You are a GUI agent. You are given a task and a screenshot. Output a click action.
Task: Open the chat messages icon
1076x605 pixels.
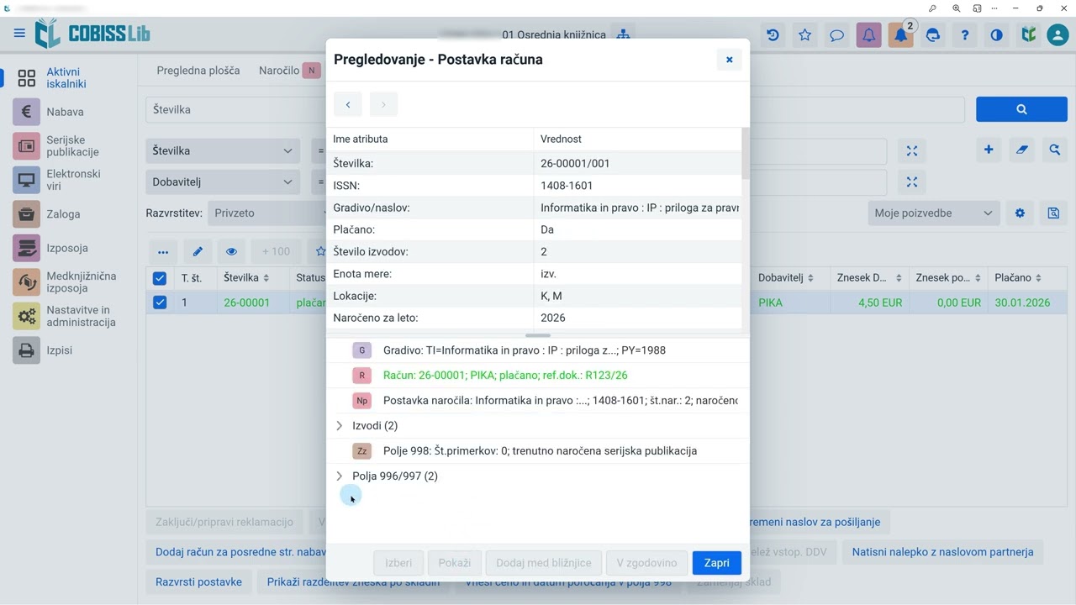coord(836,35)
